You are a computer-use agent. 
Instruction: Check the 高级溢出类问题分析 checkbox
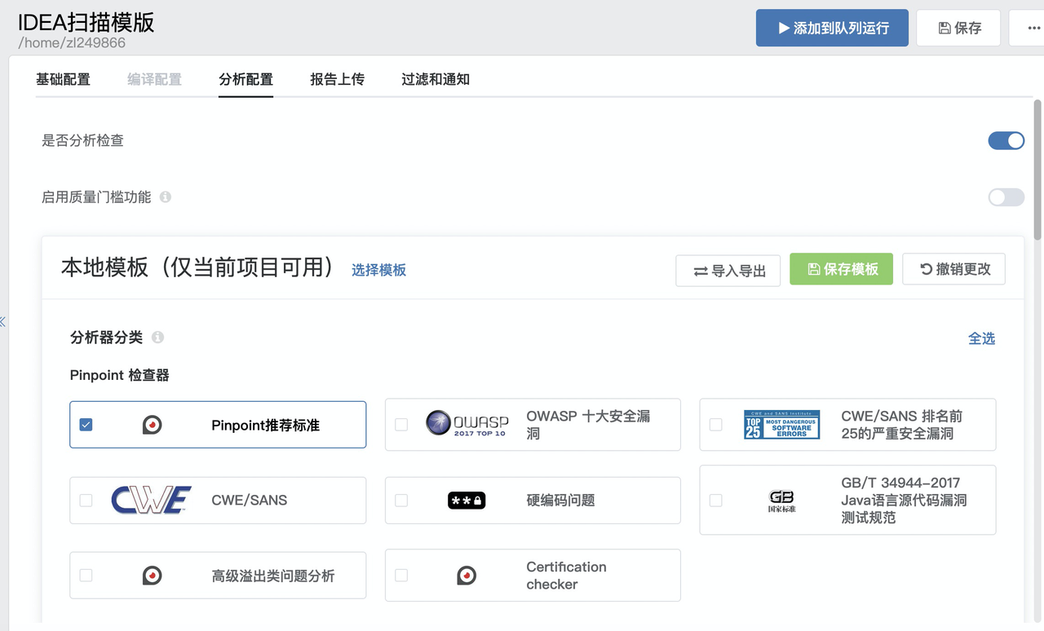coord(86,576)
